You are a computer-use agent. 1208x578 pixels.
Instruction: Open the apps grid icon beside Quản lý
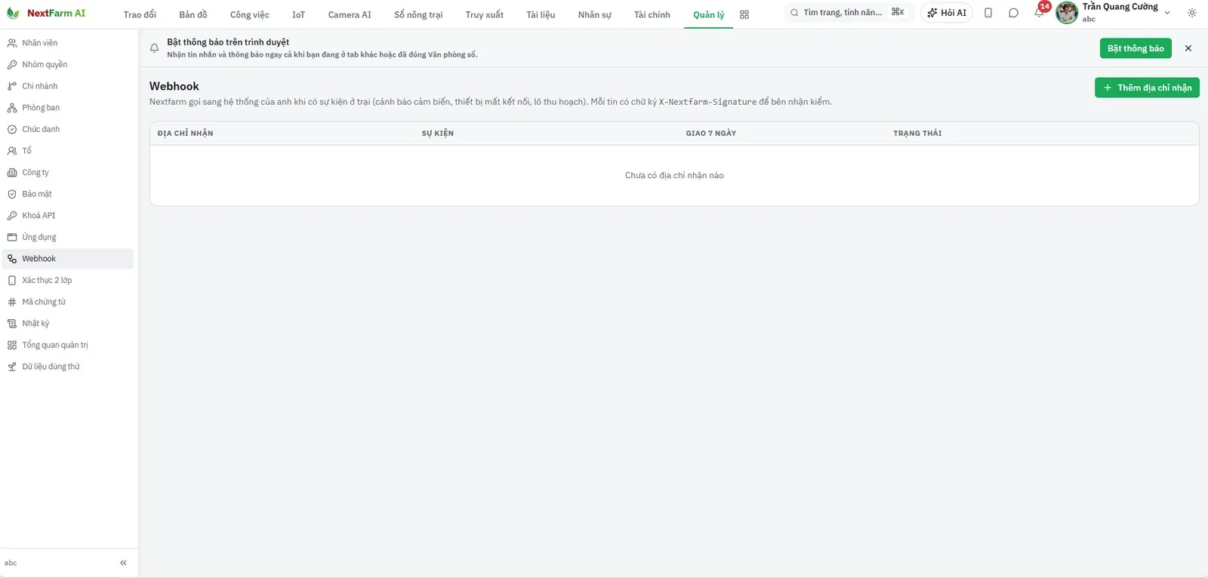(744, 14)
